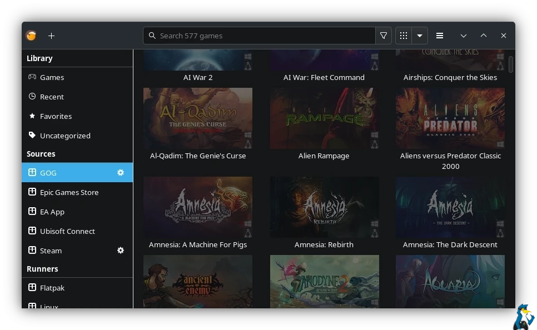Show Favorites in the sidebar

click(56, 116)
